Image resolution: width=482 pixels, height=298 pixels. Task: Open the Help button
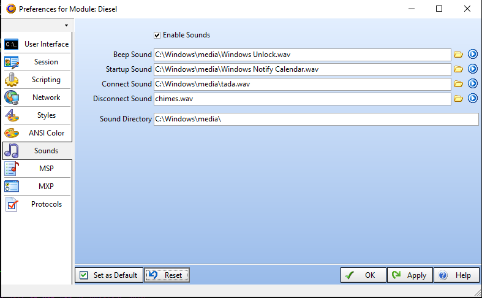[x=456, y=275]
